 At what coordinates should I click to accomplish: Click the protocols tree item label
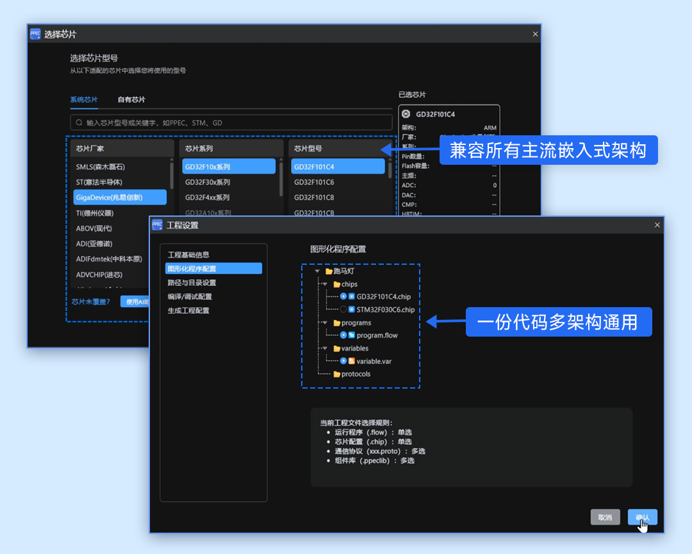click(356, 374)
